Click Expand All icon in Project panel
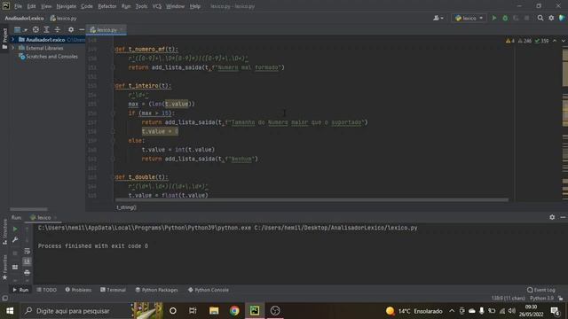Image resolution: width=568 pixels, height=319 pixels. click(46, 29)
